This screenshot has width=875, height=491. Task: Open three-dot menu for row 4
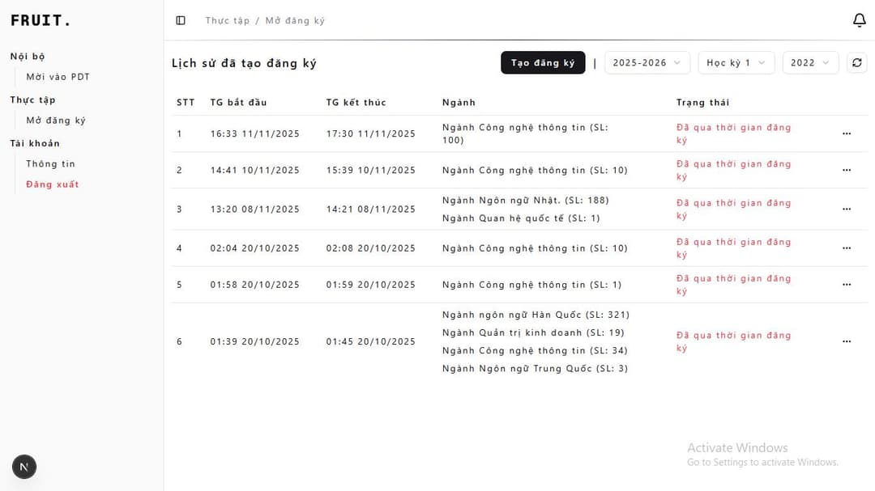(847, 248)
